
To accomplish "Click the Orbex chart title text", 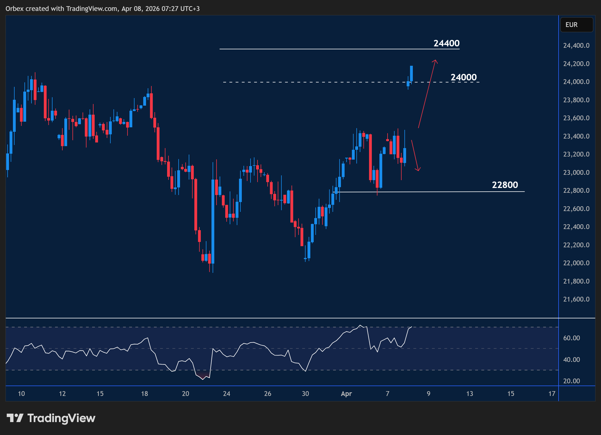I will point(103,8).
